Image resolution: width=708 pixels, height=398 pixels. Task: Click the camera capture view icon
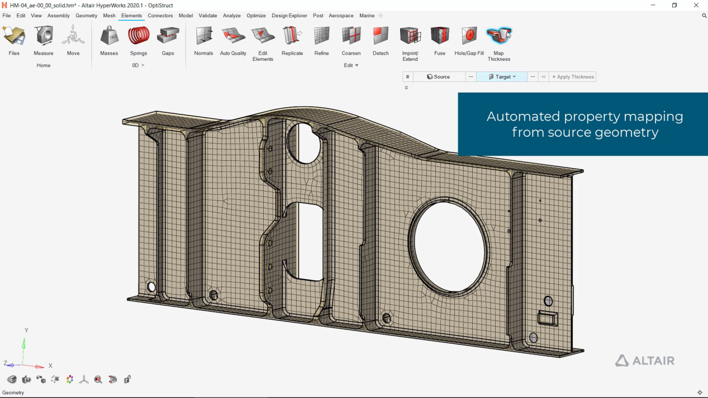26,380
